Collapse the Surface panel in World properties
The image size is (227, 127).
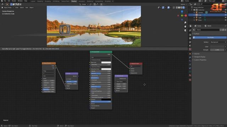coord(196,34)
